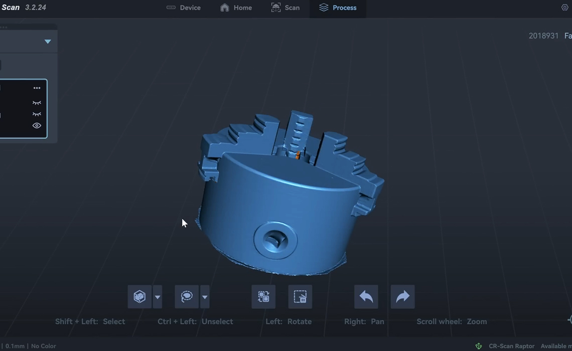Select the lasso selection tool
This screenshot has height=351, width=572.
(x=187, y=297)
